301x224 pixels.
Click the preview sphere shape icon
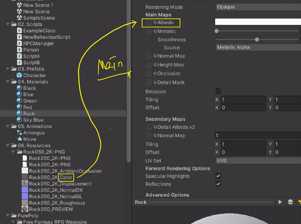[290, 202]
